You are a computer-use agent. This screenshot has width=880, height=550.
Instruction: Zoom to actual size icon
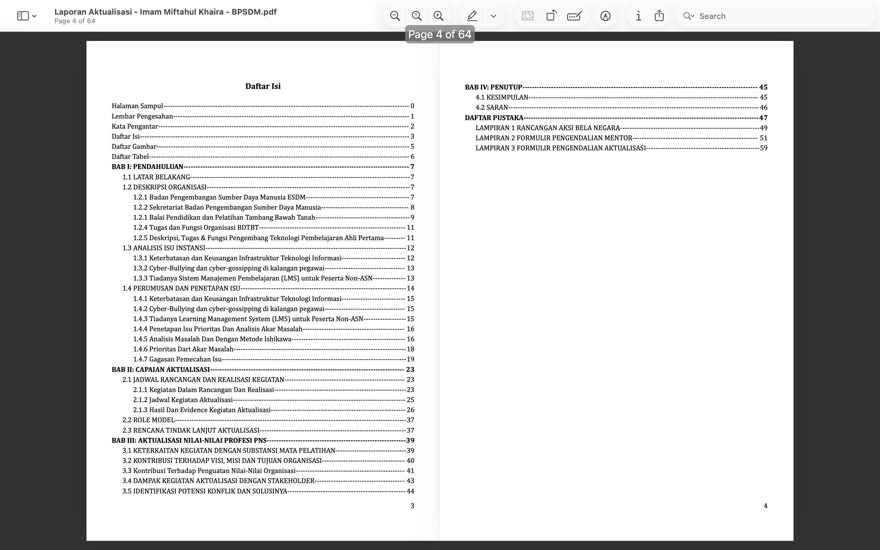(x=417, y=16)
